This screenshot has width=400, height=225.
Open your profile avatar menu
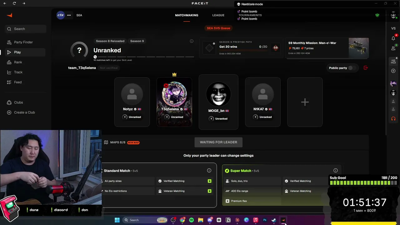(x=393, y=15)
